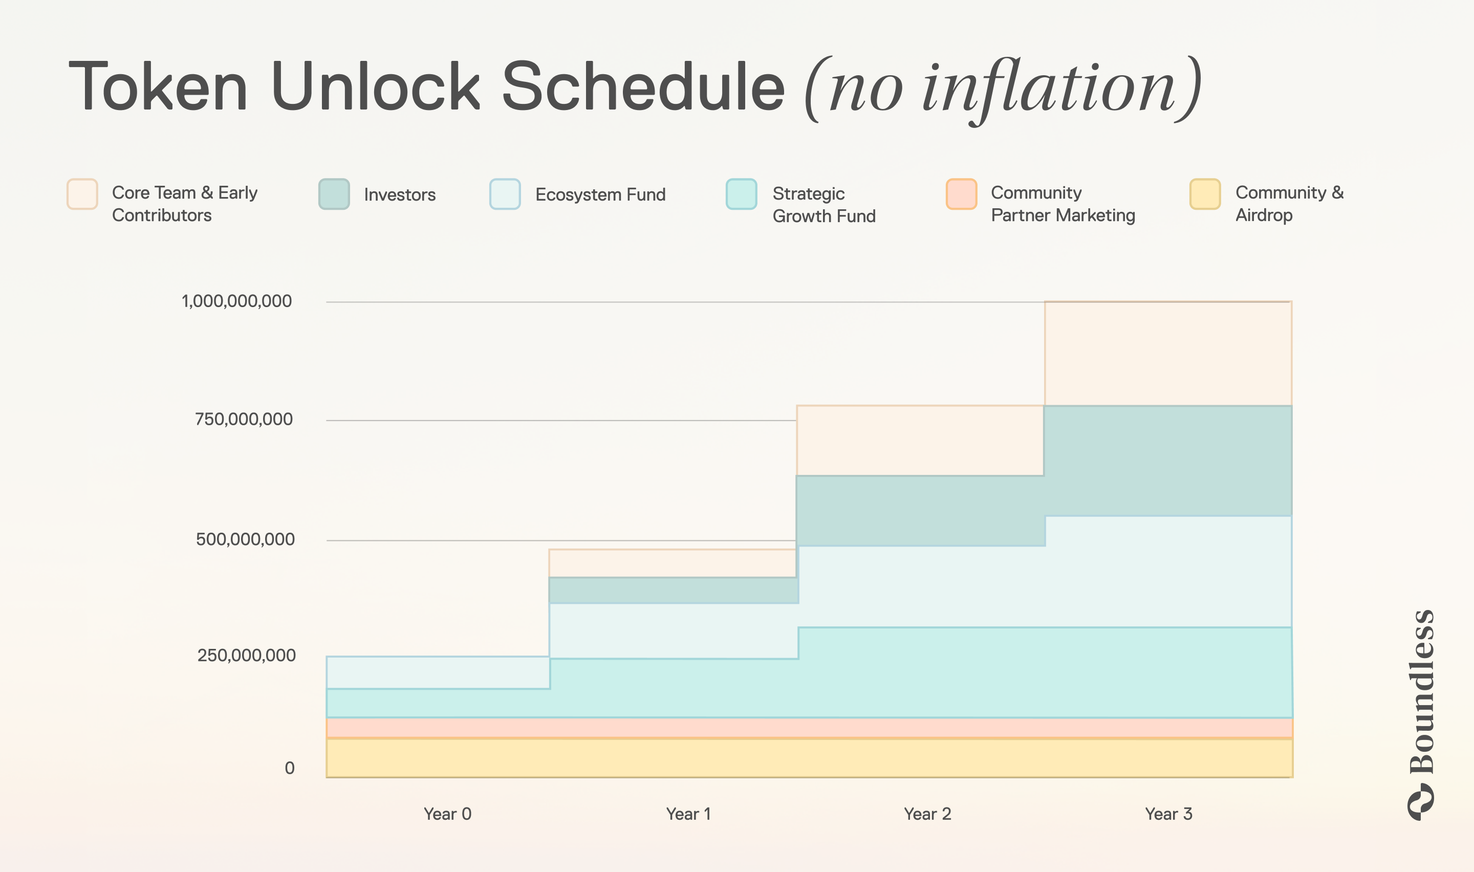Select the Year 3 axis label

[x=1168, y=814]
